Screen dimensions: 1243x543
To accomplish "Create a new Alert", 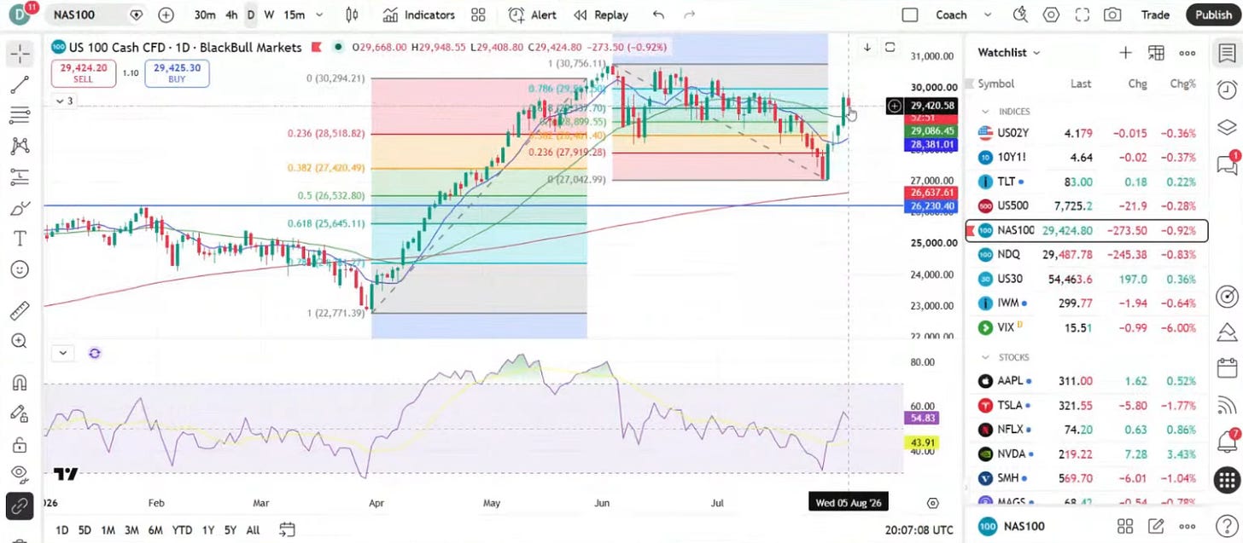I will pyautogui.click(x=533, y=14).
